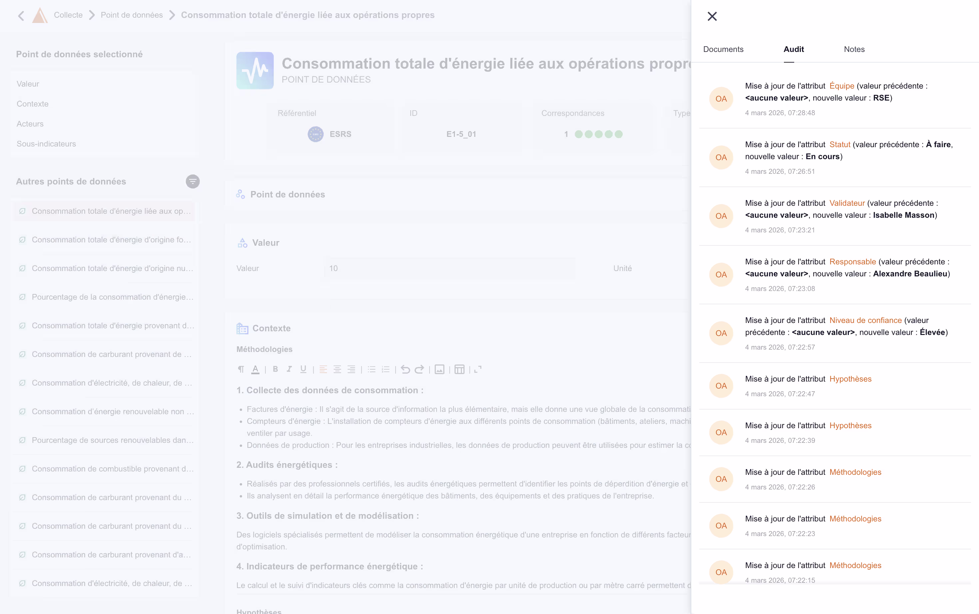The image size is (979, 614).
Task: Click the numbered list icon
Action: pos(385,369)
